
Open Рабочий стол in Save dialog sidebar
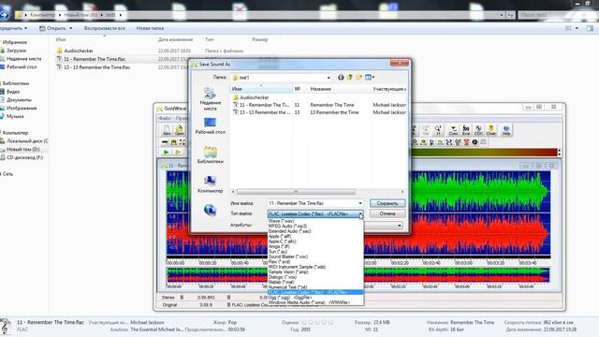pos(210,126)
